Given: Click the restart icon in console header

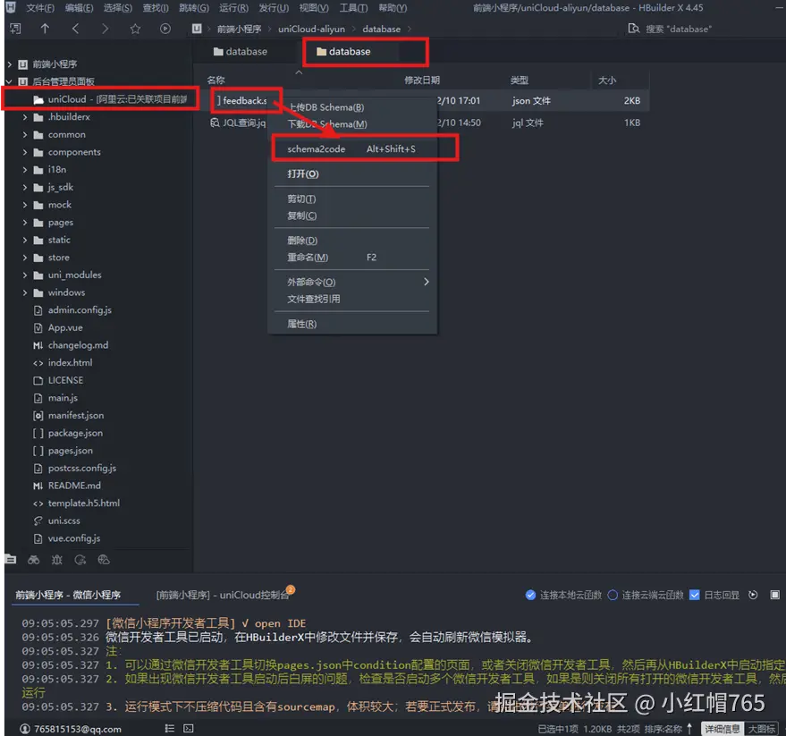Looking at the screenshot, I should tap(752, 595).
